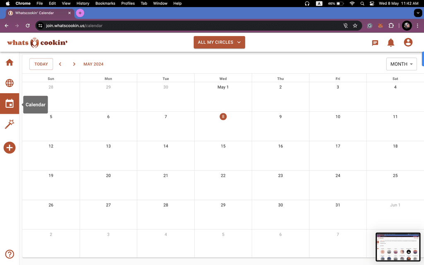Open a new browser tab with plus

[x=80, y=13]
